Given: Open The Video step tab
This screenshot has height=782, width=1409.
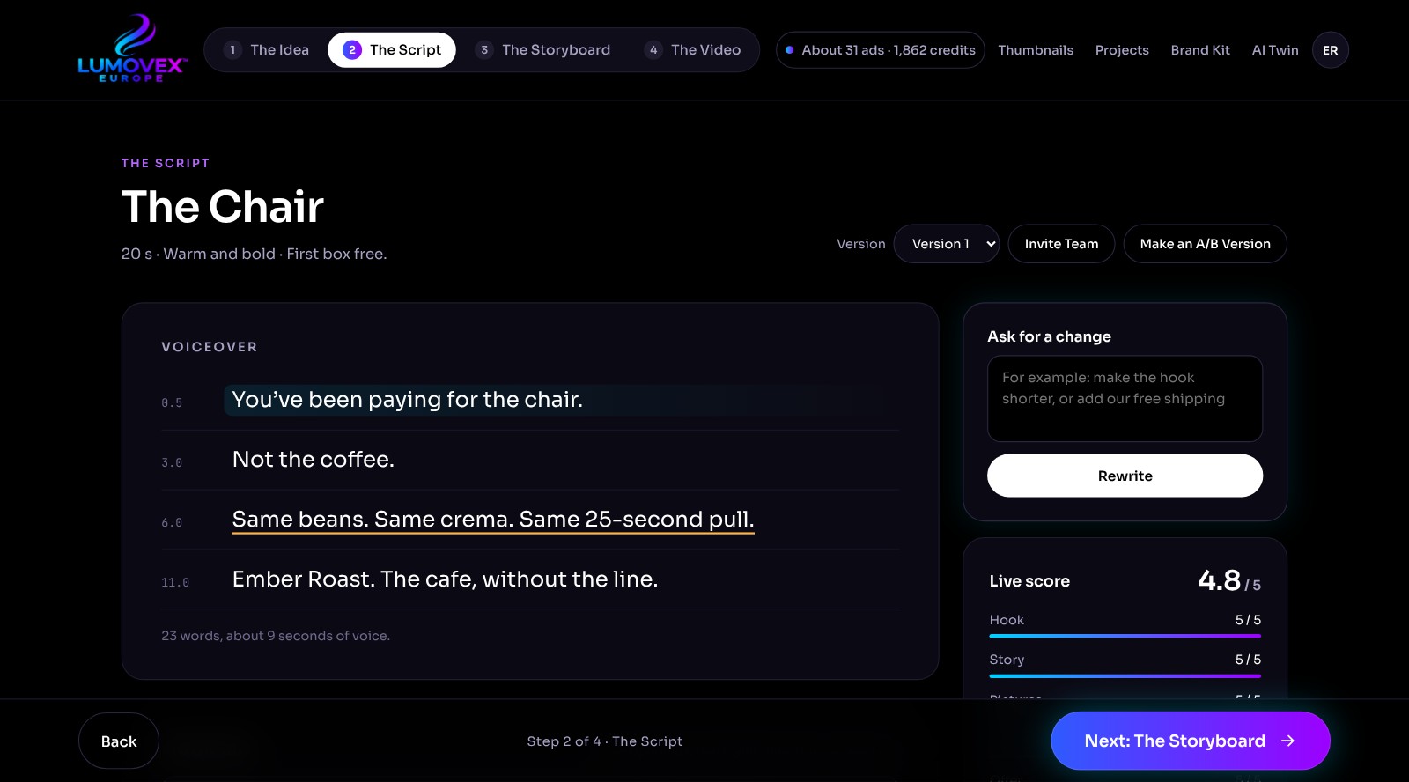Looking at the screenshot, I should 693,50.
